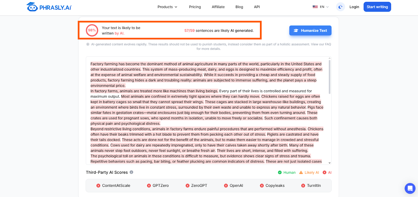
Task: Navigate to the Blog
Action: coord(239,7)
